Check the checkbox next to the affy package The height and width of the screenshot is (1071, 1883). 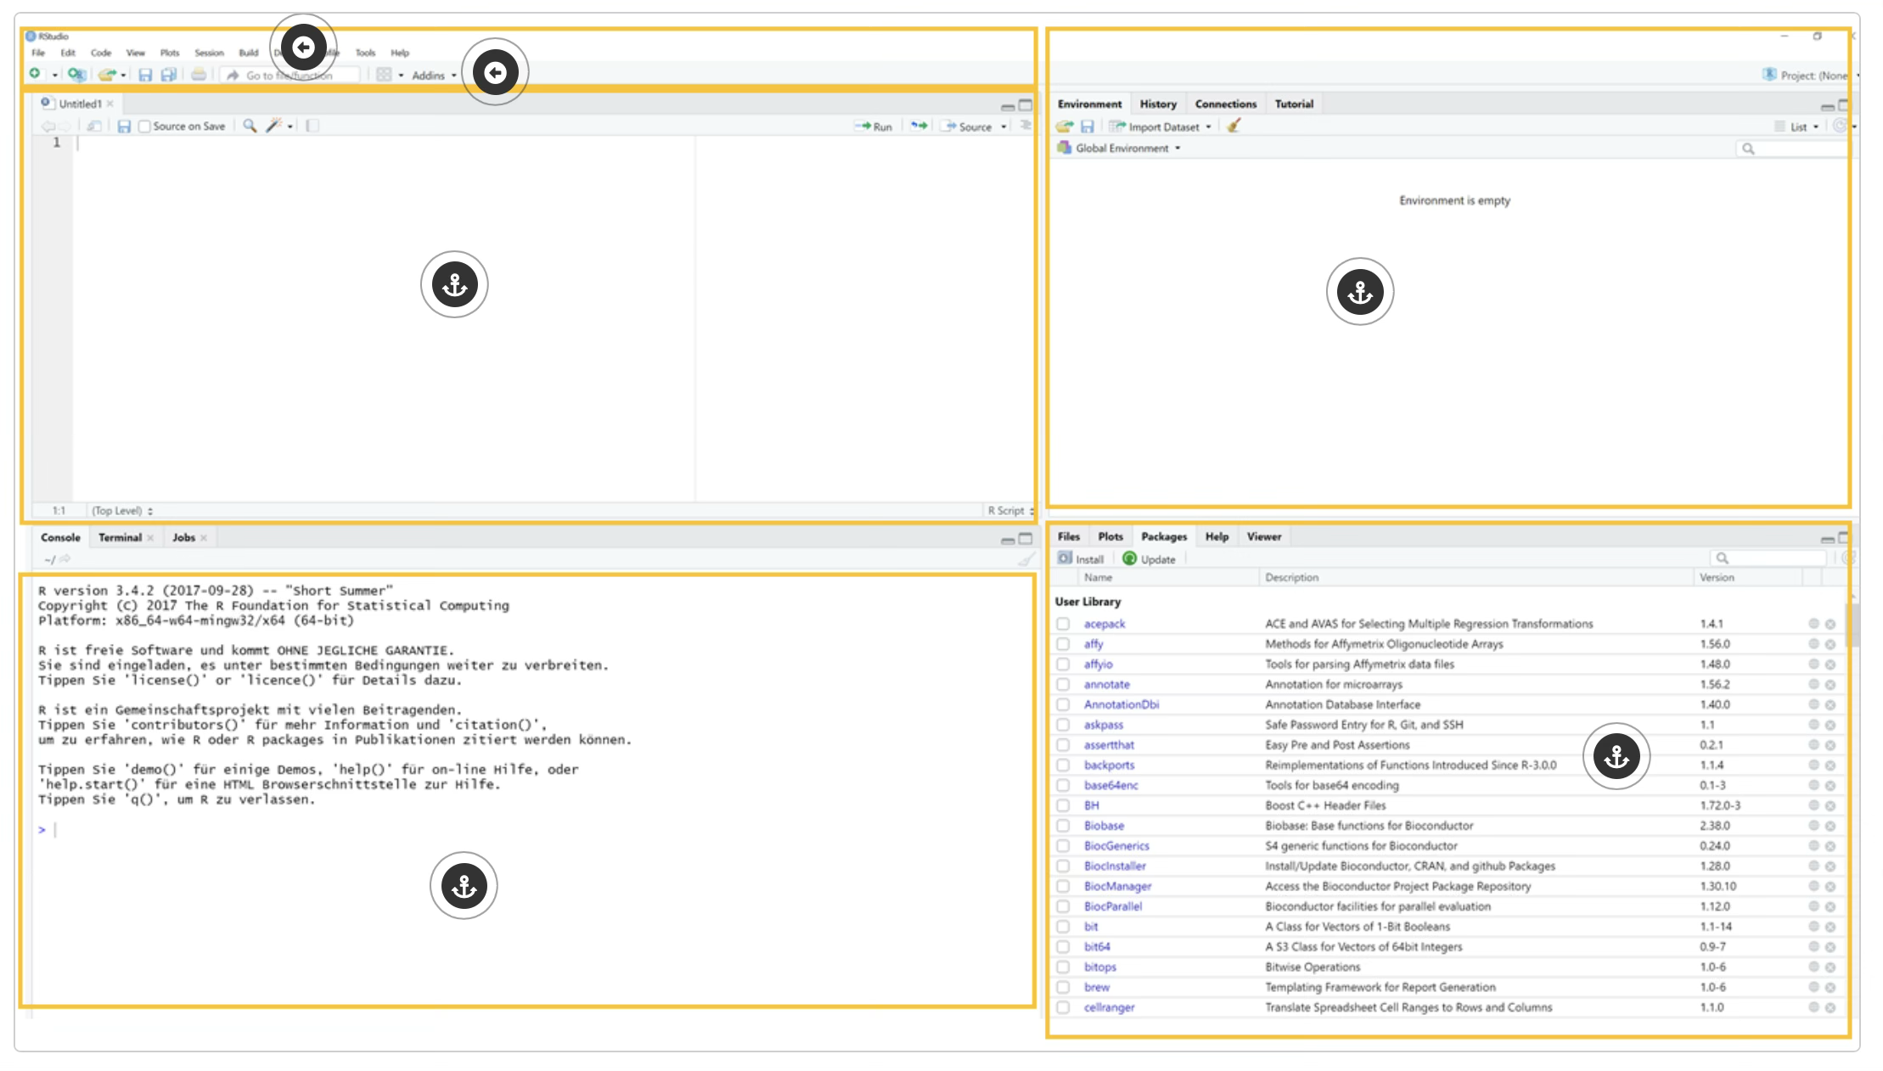[x=1064, y=643]
